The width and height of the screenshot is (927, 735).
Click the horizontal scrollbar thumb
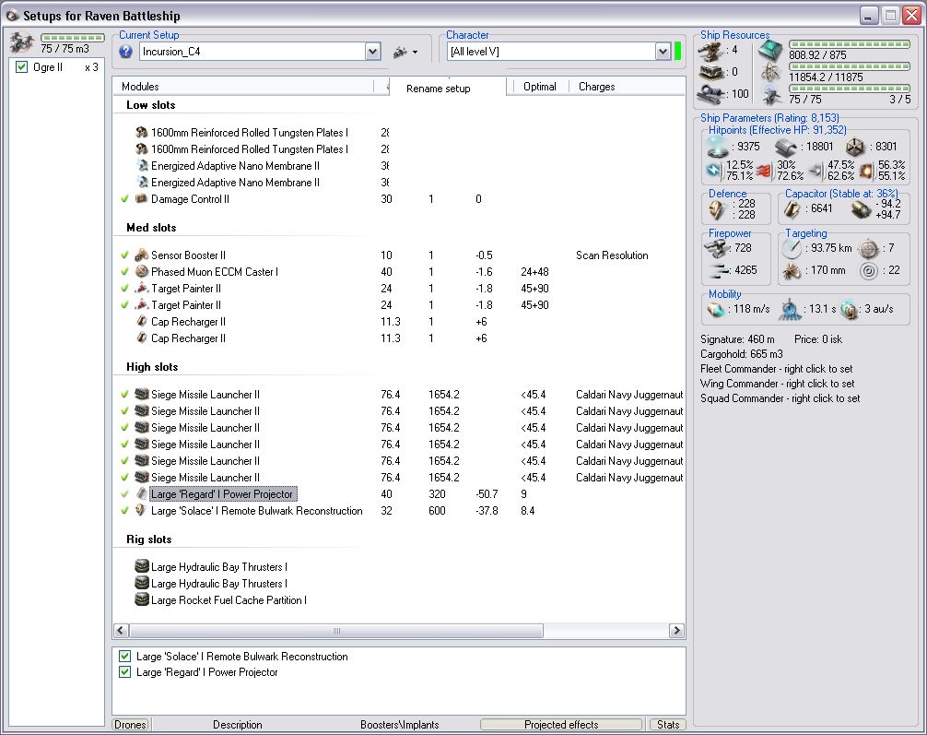[335, 630]
